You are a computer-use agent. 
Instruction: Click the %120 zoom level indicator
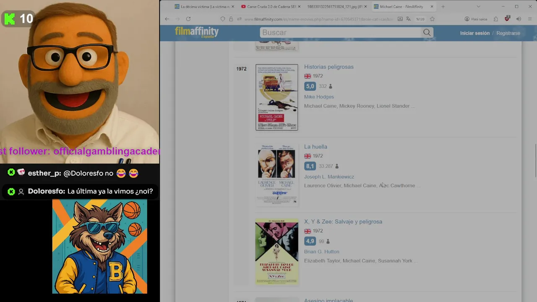(420, 19)
